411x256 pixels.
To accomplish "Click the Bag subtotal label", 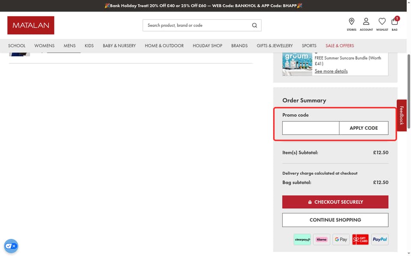I will tap(297, 182).
